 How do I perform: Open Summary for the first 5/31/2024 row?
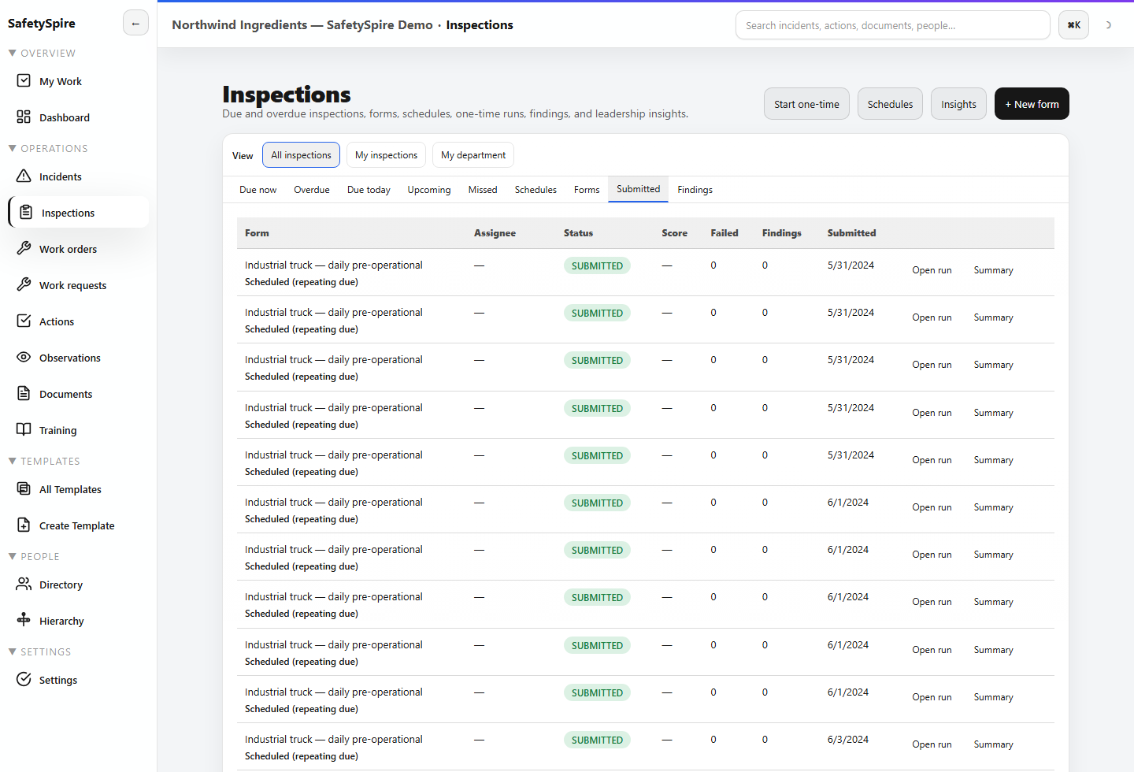(993, 270)
